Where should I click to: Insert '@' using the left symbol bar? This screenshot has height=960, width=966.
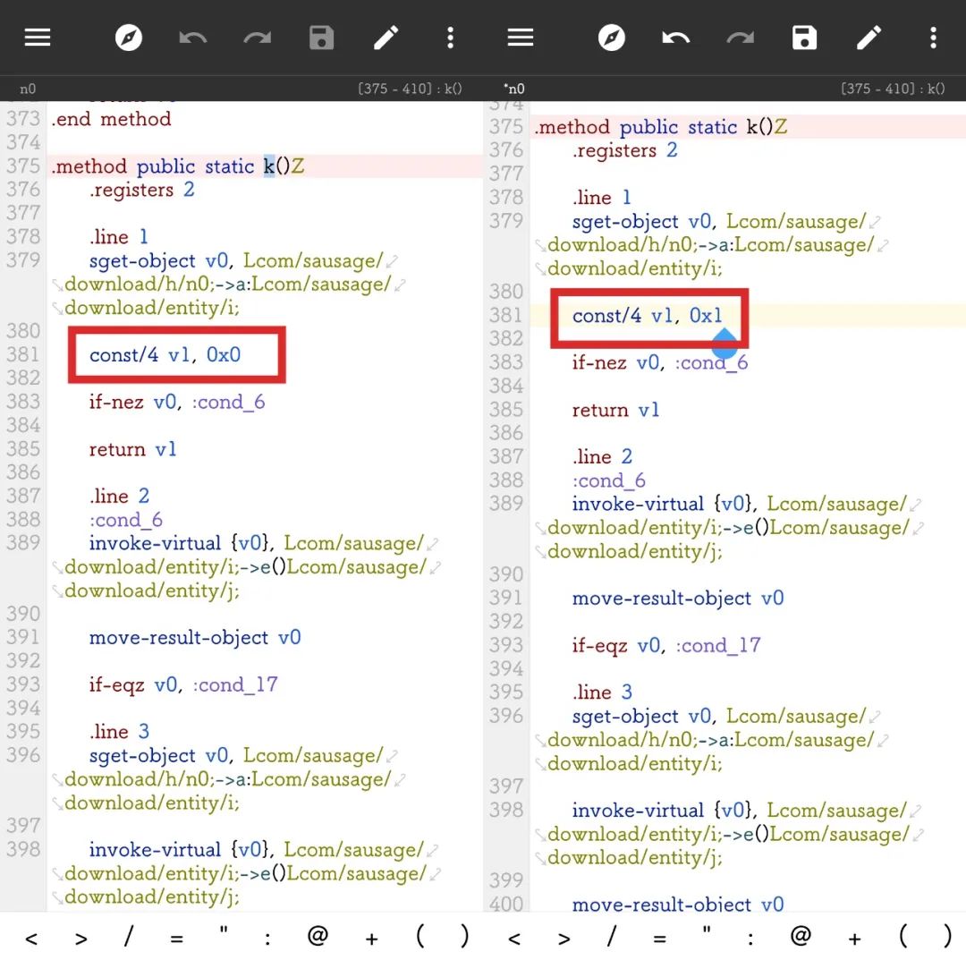(x=318, y=937)
